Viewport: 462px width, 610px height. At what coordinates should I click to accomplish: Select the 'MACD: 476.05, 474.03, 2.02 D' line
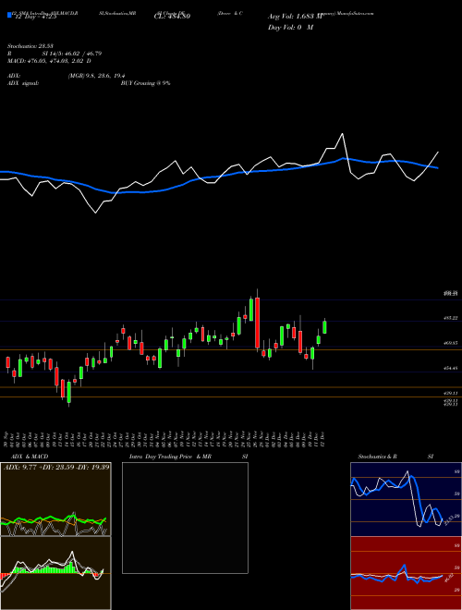(x=49, y=61)
